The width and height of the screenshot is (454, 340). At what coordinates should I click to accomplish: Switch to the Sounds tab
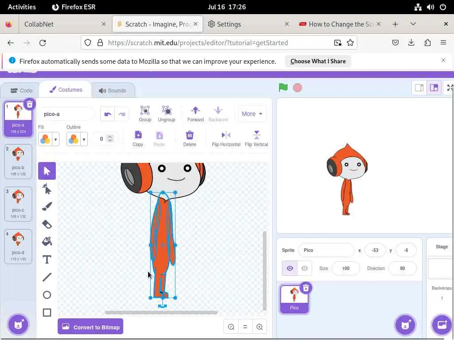112,90
